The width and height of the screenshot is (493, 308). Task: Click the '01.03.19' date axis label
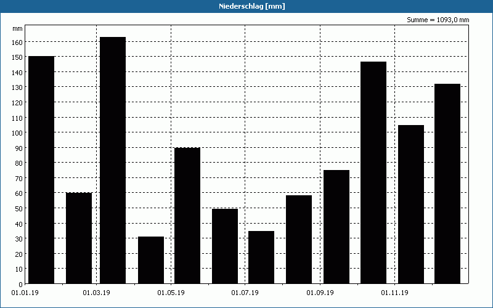(x=97, y=293)
